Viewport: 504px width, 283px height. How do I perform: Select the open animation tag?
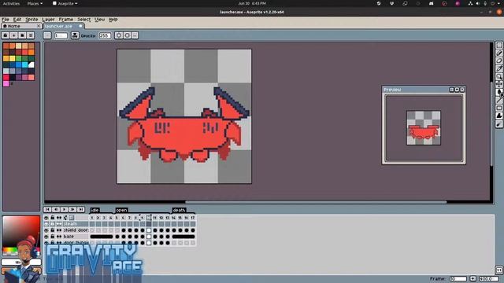[x=121, y=210]
